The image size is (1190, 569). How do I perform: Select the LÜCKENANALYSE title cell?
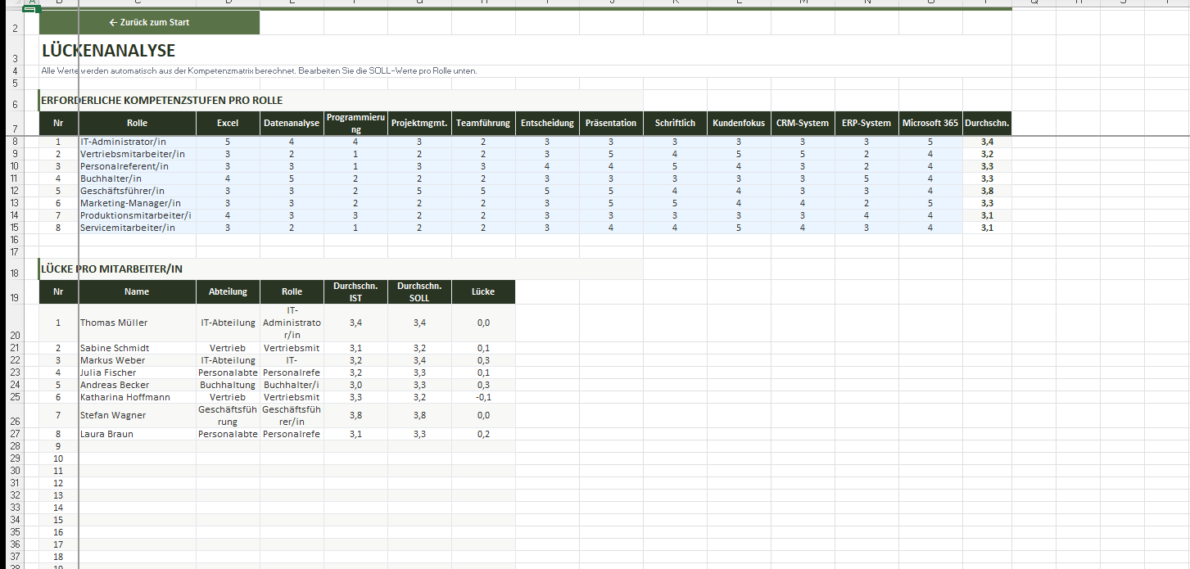(109, 51)
